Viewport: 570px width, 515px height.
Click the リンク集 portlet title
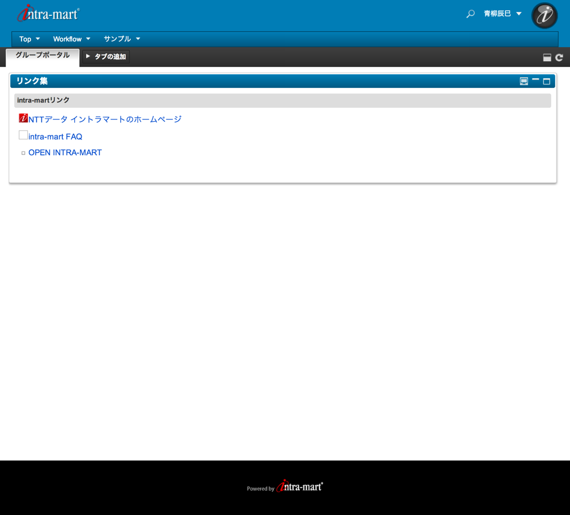(x=32, y=81)
